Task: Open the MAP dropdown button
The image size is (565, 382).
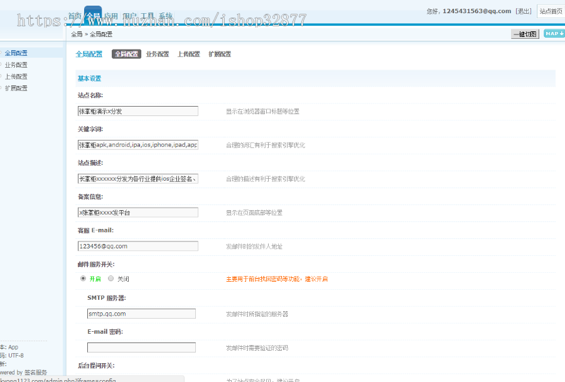Action: (554, 33)
